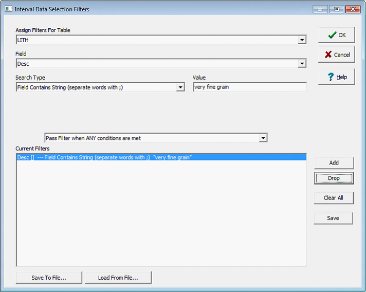
Task: Choose Save To File...
Action: tap(49, 278)
